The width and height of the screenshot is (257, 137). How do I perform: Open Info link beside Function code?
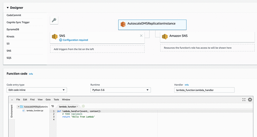point(31,74)
